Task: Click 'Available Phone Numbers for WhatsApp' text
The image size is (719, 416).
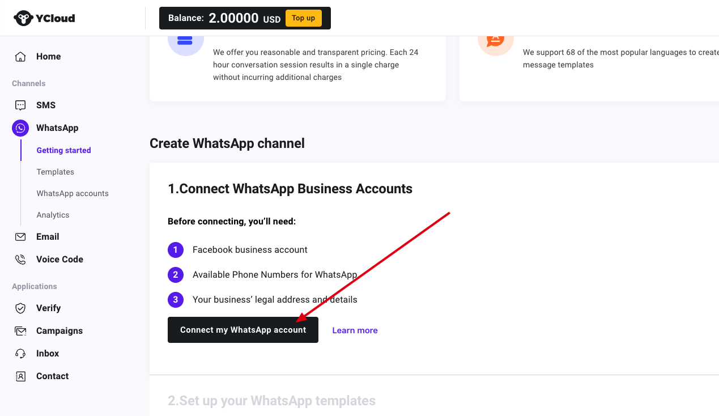Action: [x=275, y=275]
